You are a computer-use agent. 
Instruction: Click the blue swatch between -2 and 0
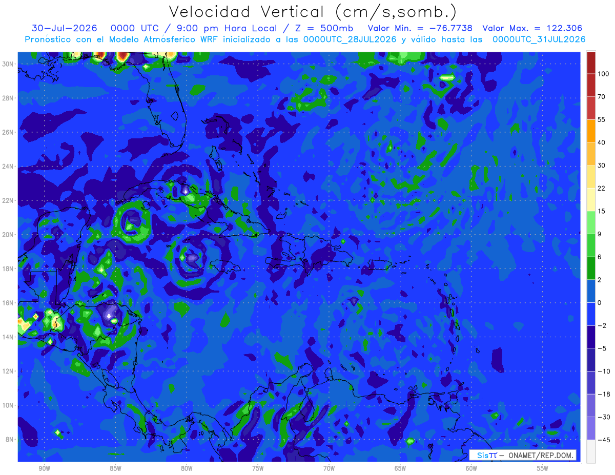tap(591, 314)
